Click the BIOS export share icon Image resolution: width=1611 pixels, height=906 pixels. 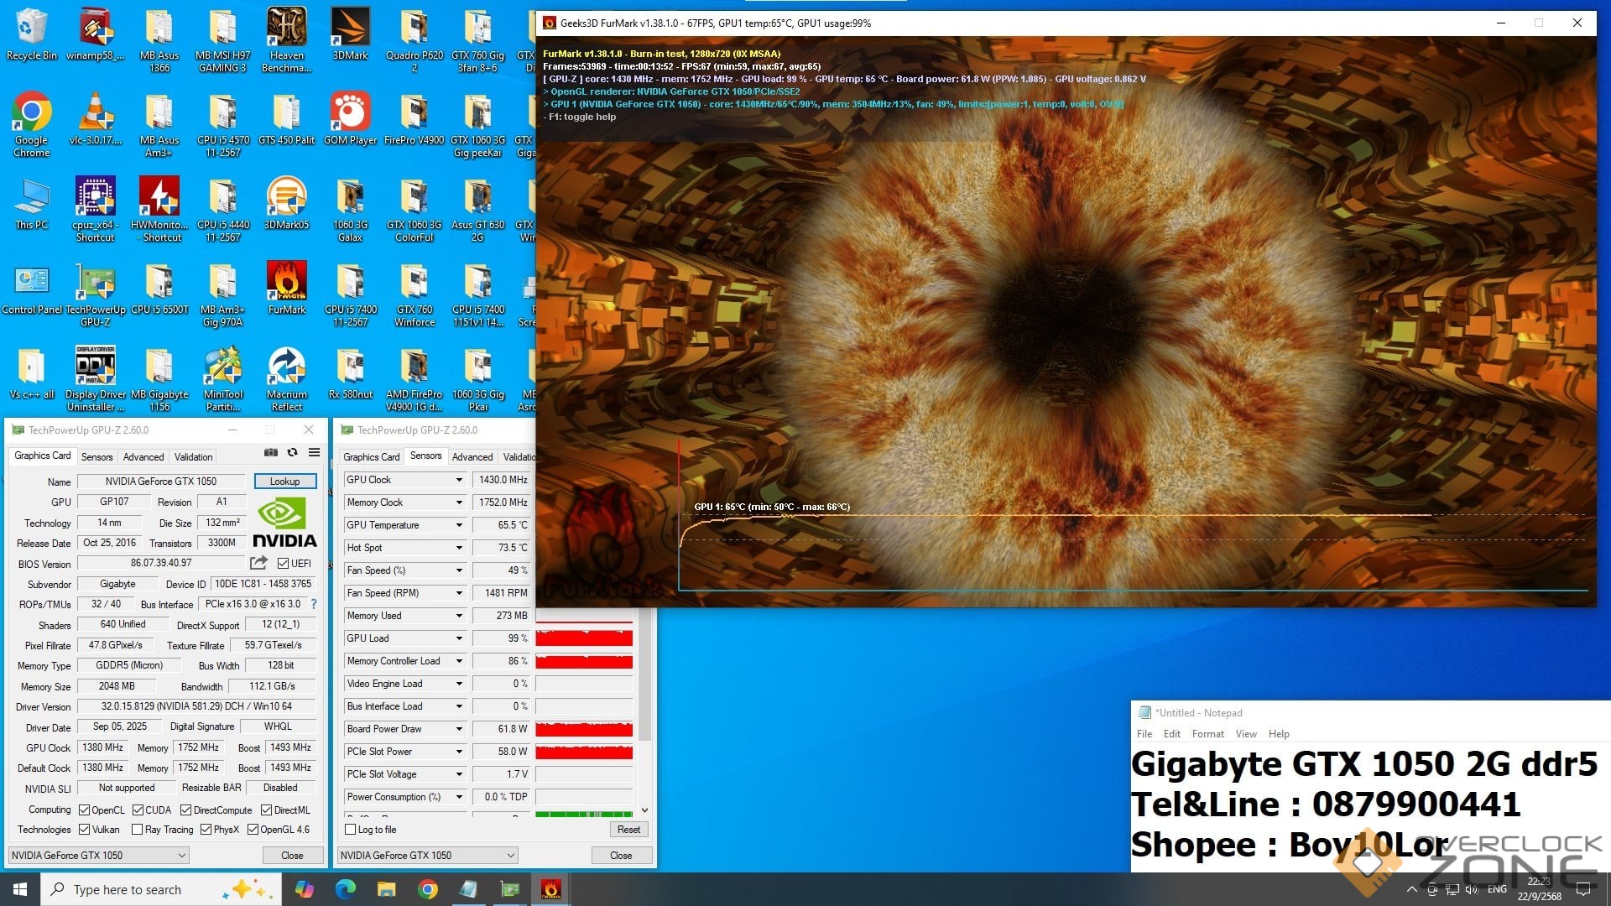258,563
